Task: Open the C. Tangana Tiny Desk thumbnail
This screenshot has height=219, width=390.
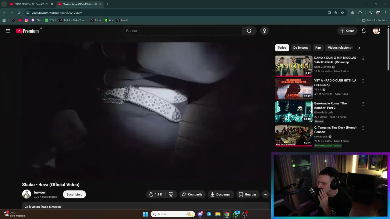Action: pos(294,136)
